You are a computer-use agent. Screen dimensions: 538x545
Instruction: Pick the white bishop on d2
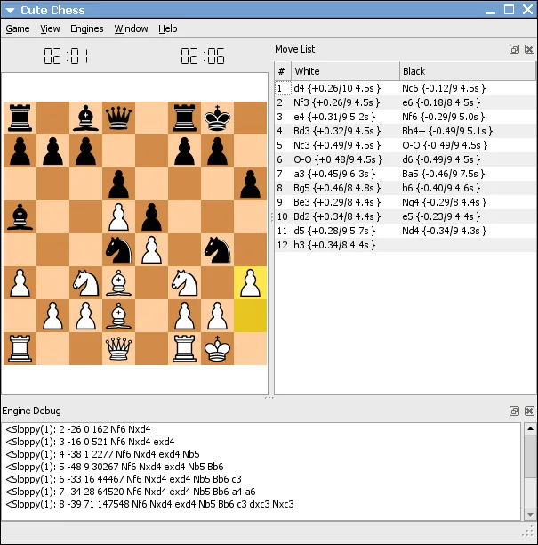(x=118, y=315)
